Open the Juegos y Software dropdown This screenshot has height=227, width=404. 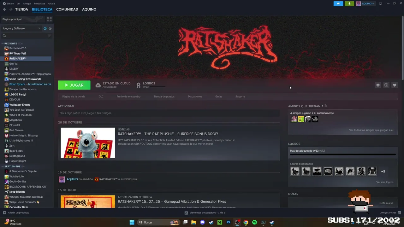click(21, 28)
